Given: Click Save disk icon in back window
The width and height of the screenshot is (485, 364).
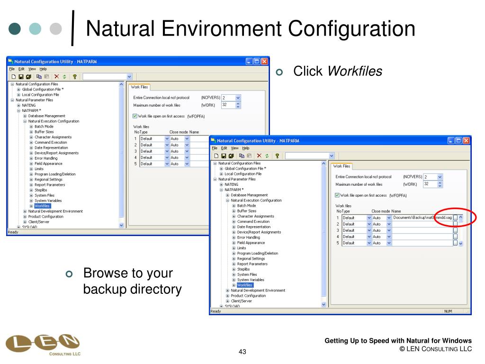Looking at the screenshot, I should [21, 76].
